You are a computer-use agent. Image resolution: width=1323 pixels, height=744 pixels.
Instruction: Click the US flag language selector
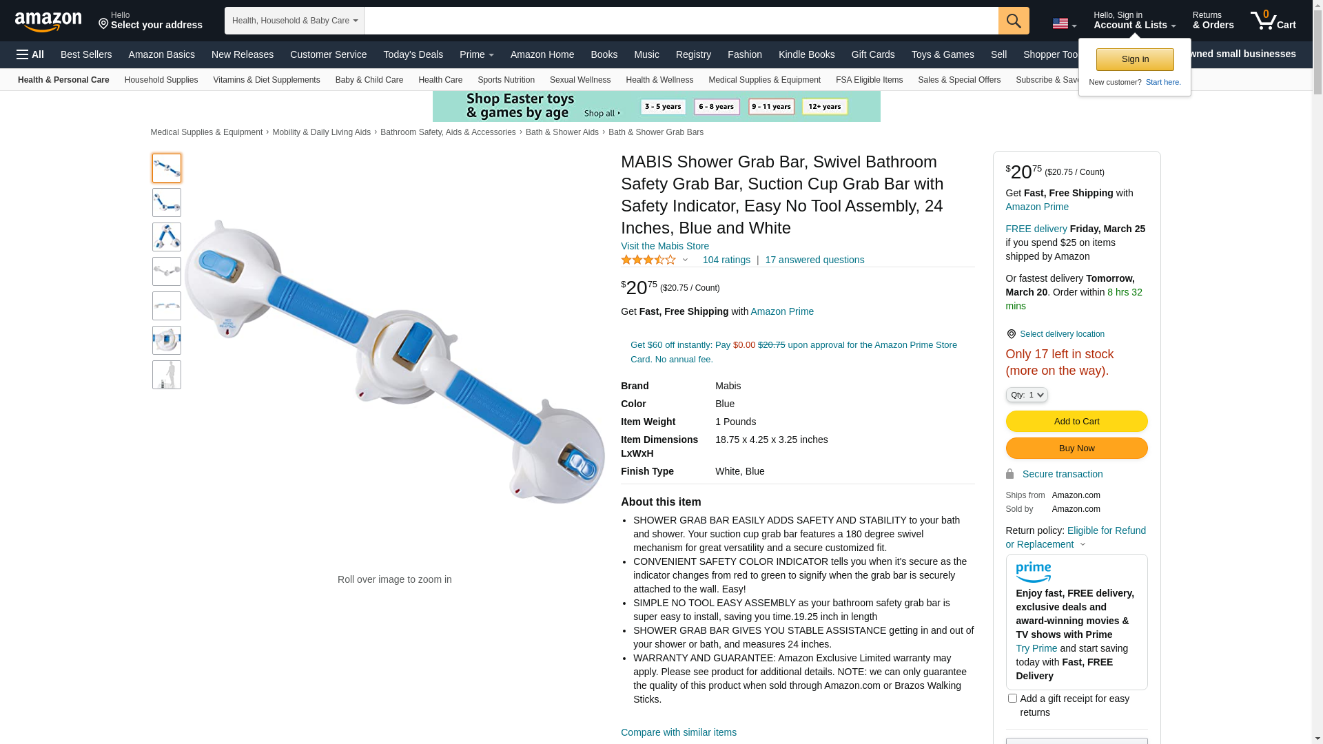tap(1064, 24)
